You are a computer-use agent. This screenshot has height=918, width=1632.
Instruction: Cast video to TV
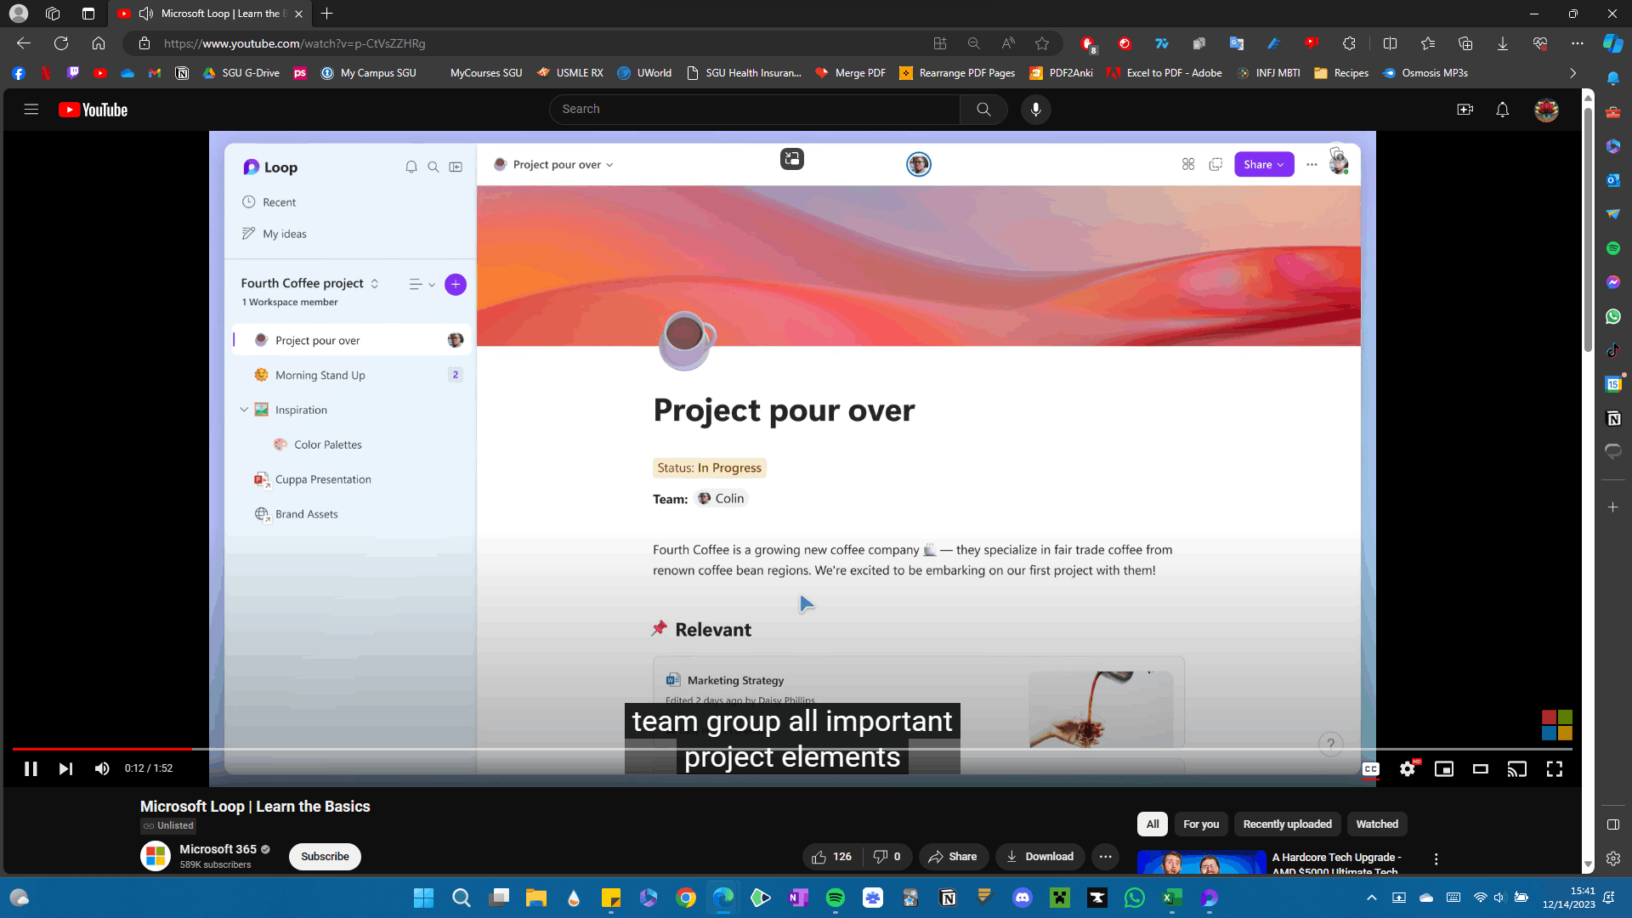pyautogui.click(x=1516, y=768)
